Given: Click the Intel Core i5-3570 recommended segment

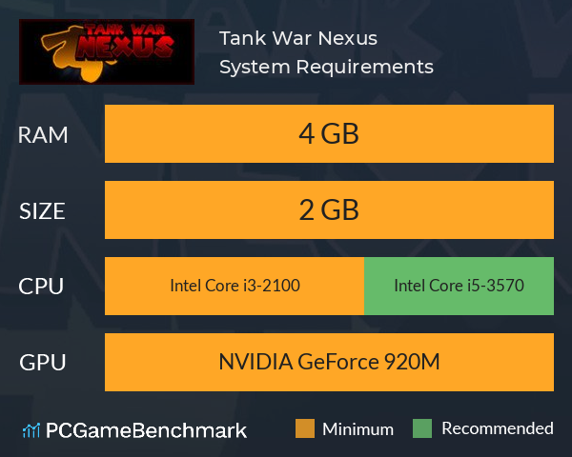Looking at the screenshot, I should click(459, 286).
